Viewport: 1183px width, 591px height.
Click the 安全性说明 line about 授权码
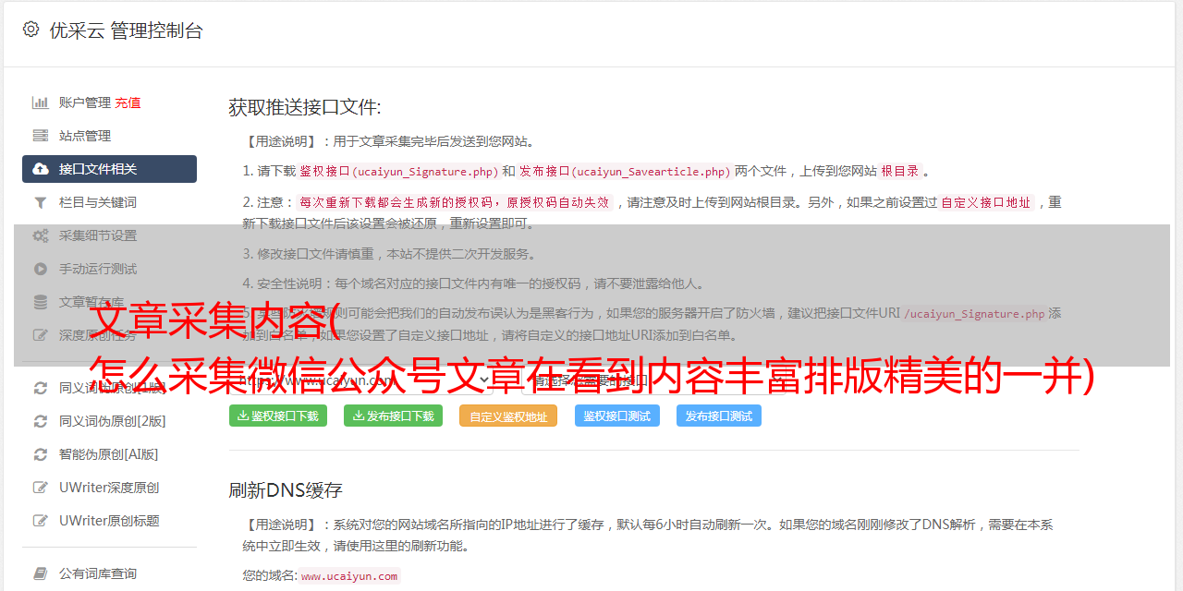tap(473, 283)
